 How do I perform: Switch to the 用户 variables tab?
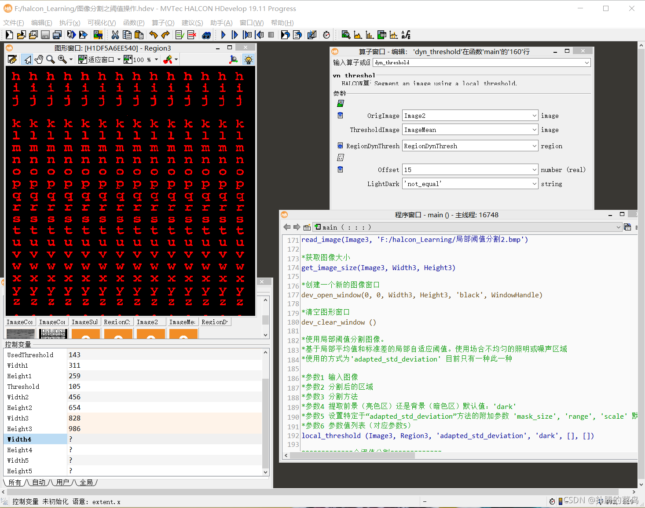coord(63,482)
